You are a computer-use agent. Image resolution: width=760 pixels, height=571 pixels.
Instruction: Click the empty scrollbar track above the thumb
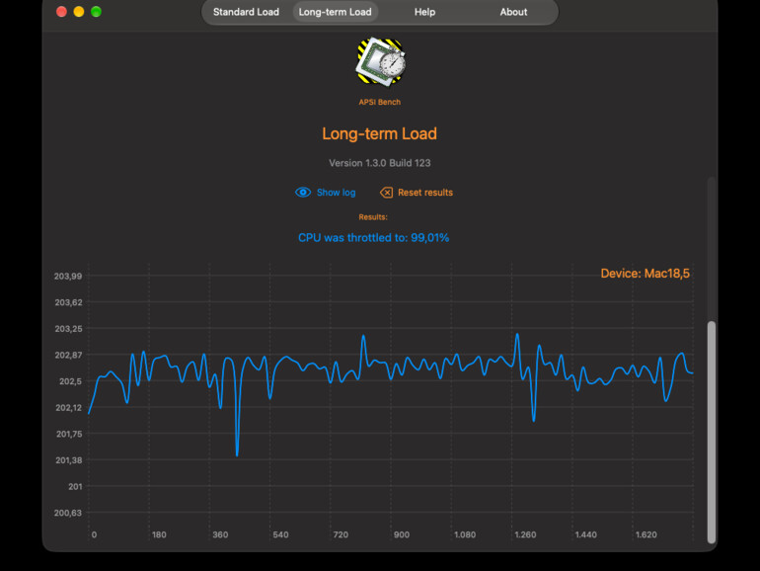[x=711, y=248]
